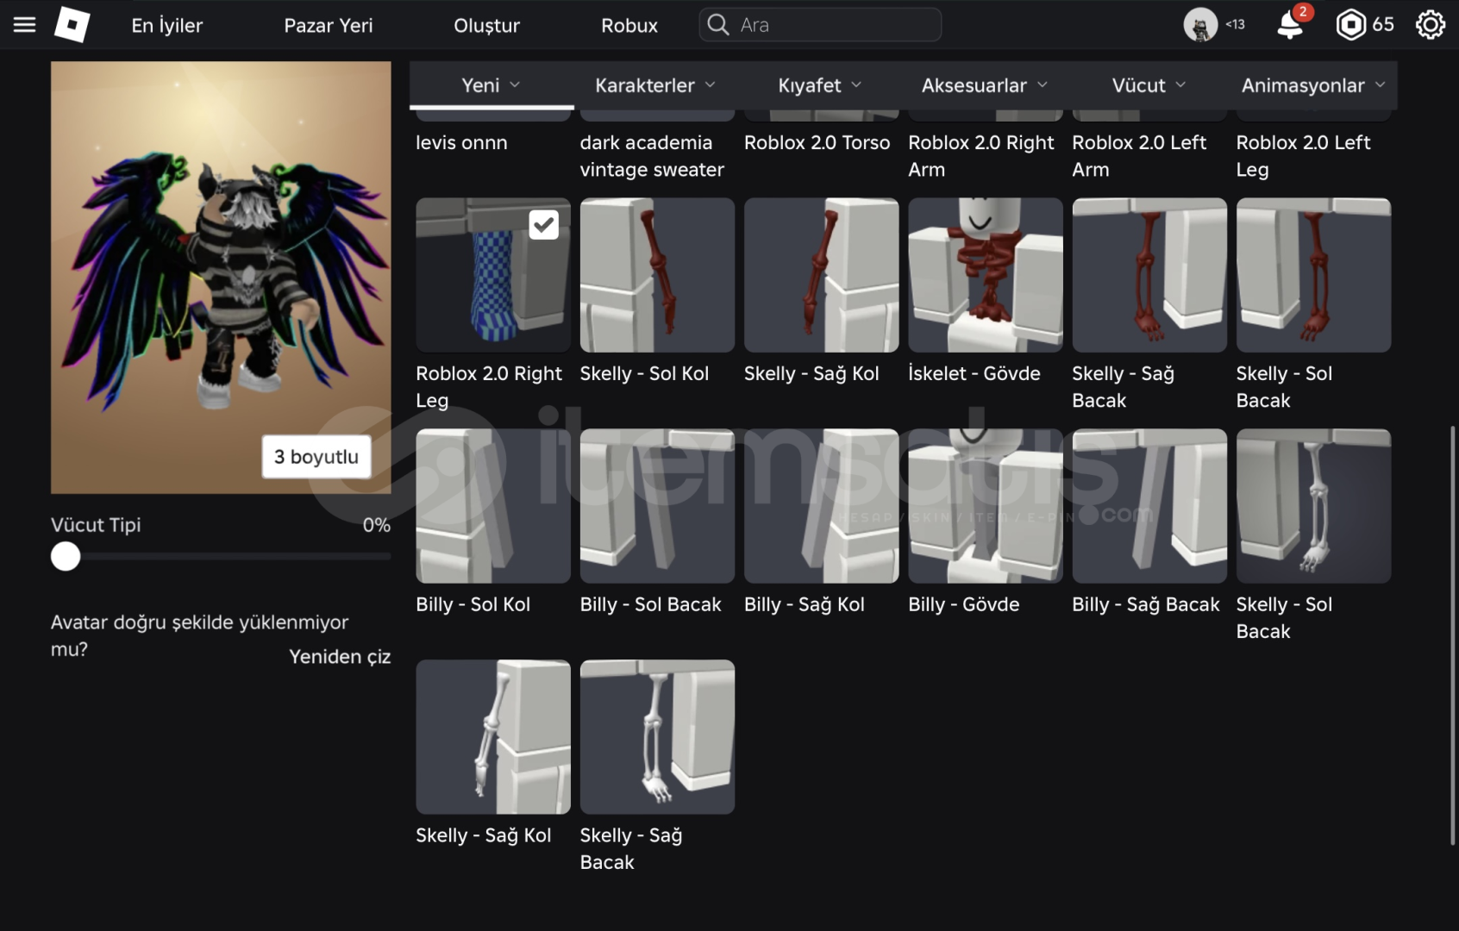Expand the Animasyonlar dropdown chevron
This screenshot has height=931, width=1459.
pos(1380,84)
